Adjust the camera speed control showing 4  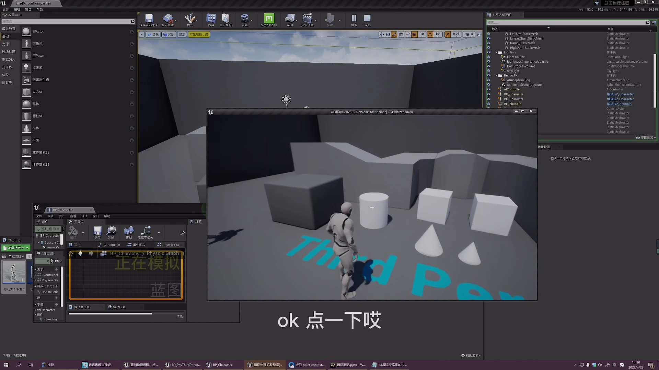click(x=470, y=34)
